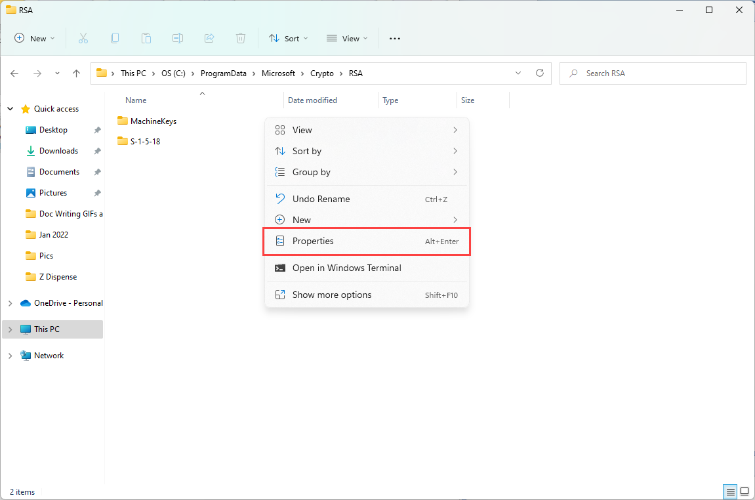Click the Copy icon in toolbar
The width and height of the screenshot is (755, 500).
115,38
